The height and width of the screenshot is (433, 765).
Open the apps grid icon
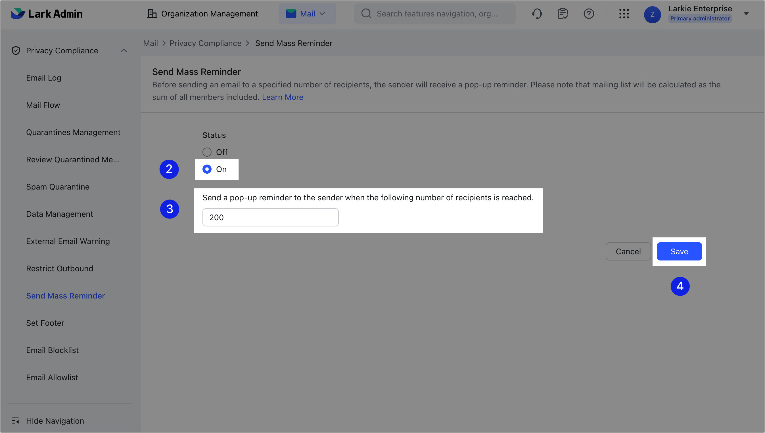[624, 13]
